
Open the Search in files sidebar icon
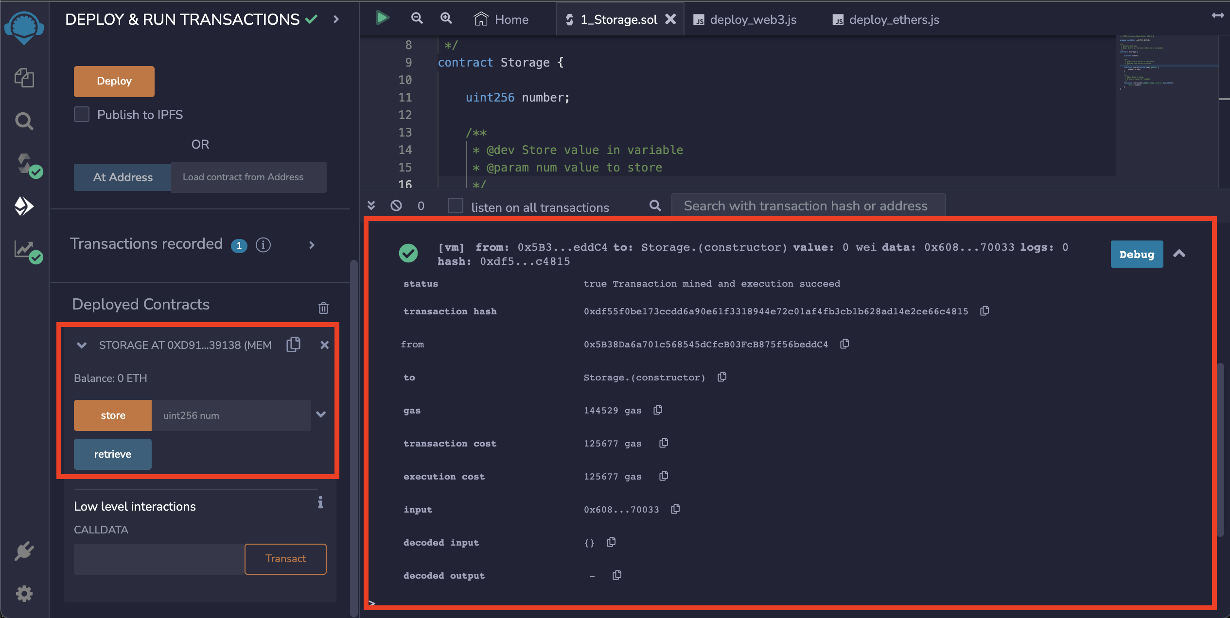24,121
